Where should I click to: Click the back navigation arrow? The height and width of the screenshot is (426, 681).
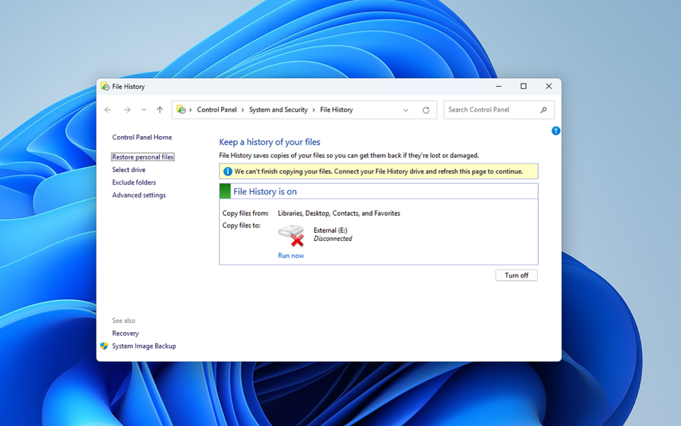108,109
